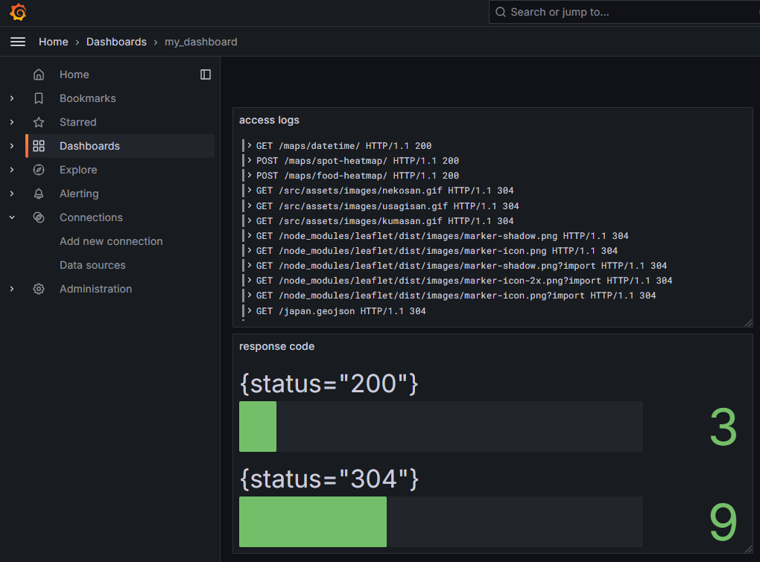The width and height of the screenshot is (760, 562).
Task: Click the marker-shadow.png HTTP/1.1 304 log line
Action: (x=442, y=236)
